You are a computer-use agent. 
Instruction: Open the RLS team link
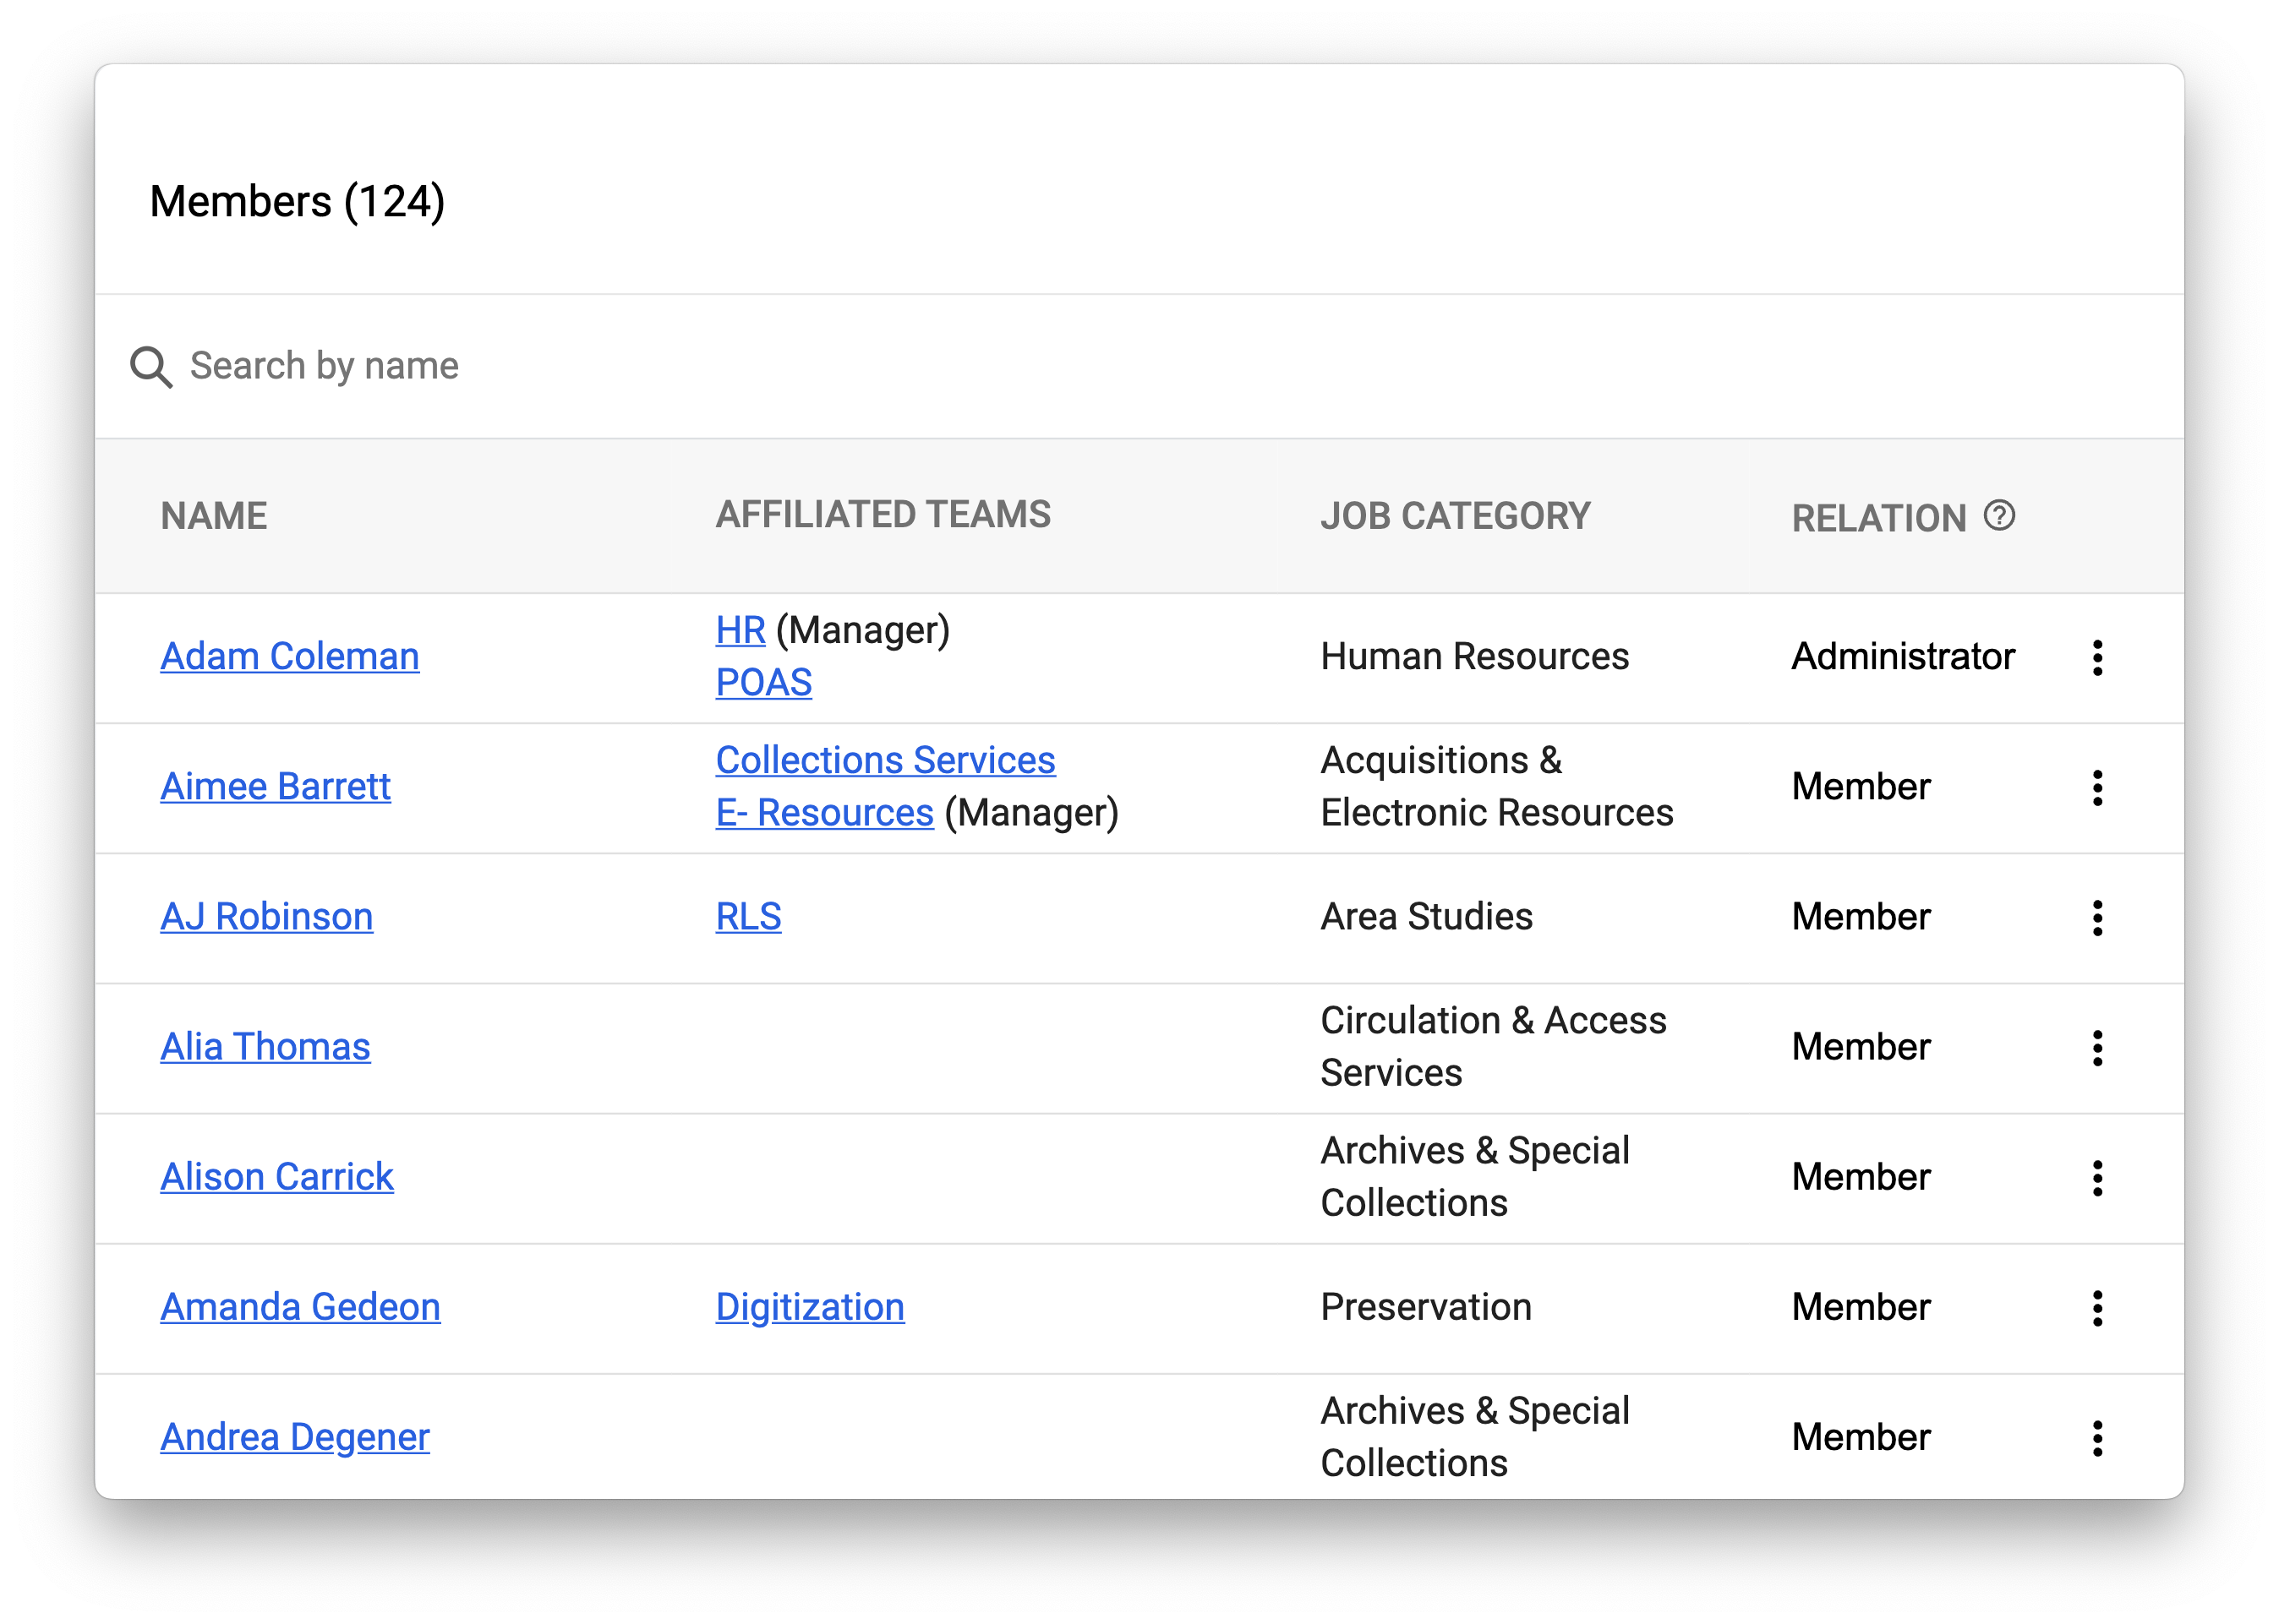click(748, 917)
